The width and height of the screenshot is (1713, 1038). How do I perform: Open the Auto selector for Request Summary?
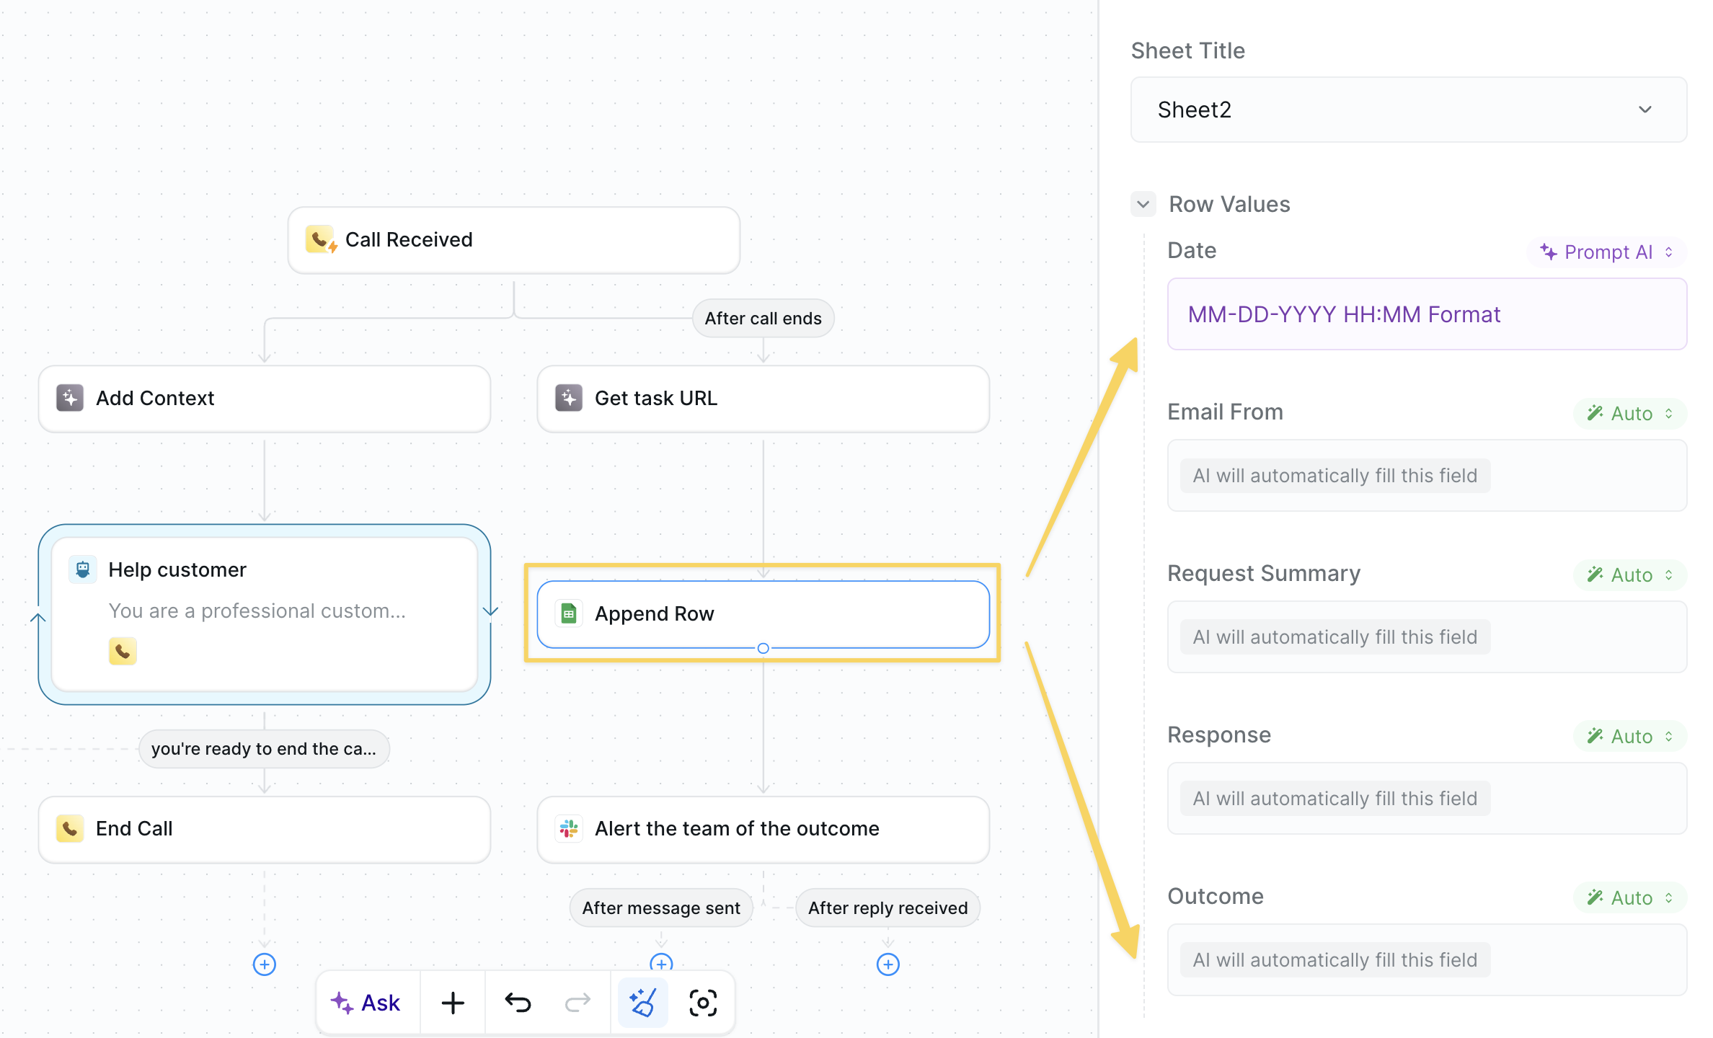click(x=1630, y=575)
